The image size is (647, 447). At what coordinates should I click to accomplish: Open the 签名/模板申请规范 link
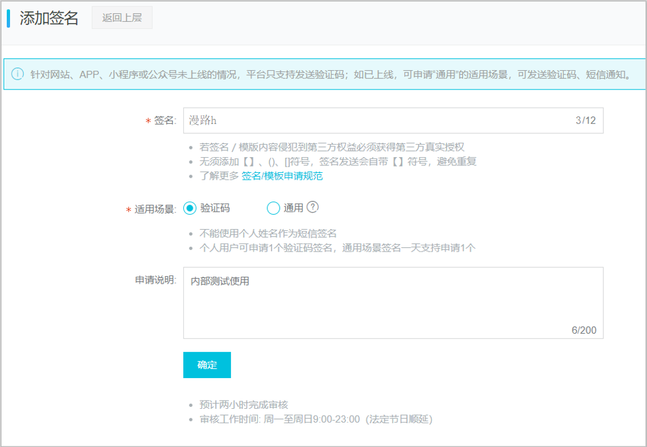282,176
